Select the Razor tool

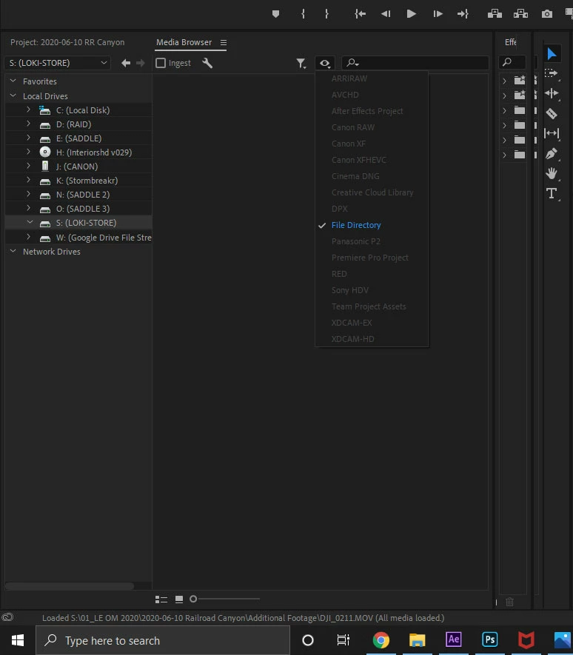pos(552,113)
